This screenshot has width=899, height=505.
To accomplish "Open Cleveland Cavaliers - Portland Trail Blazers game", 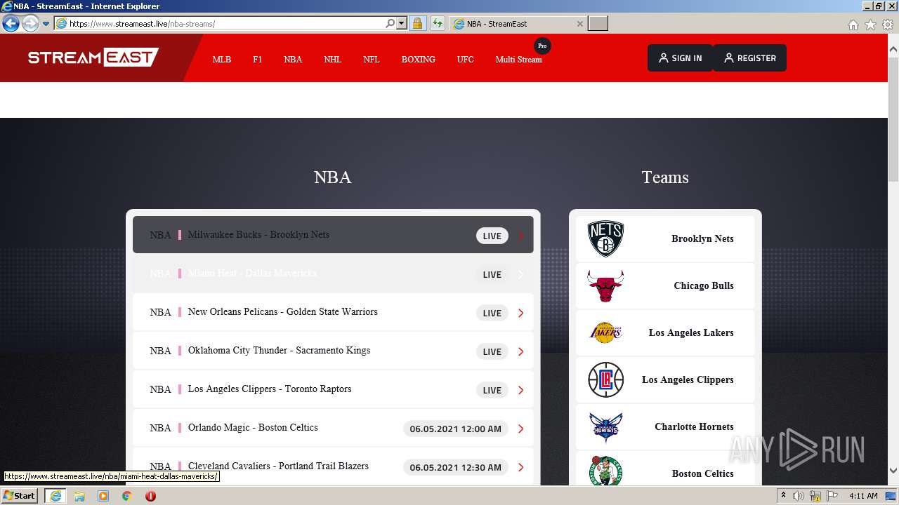I will coord(333,466).
